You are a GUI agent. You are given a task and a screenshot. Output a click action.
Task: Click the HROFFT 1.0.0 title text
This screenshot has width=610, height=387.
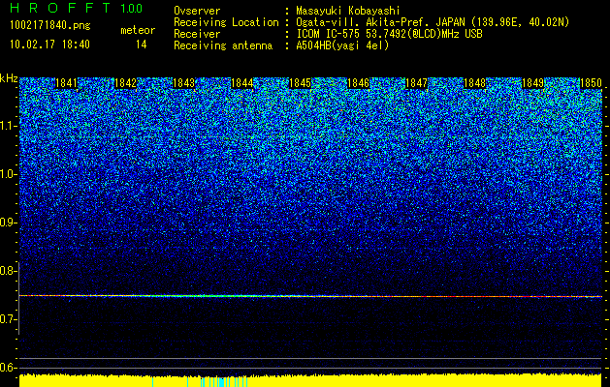77,8
